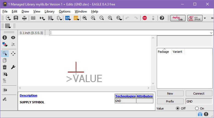Set Value radio button to On

[197, 108]
